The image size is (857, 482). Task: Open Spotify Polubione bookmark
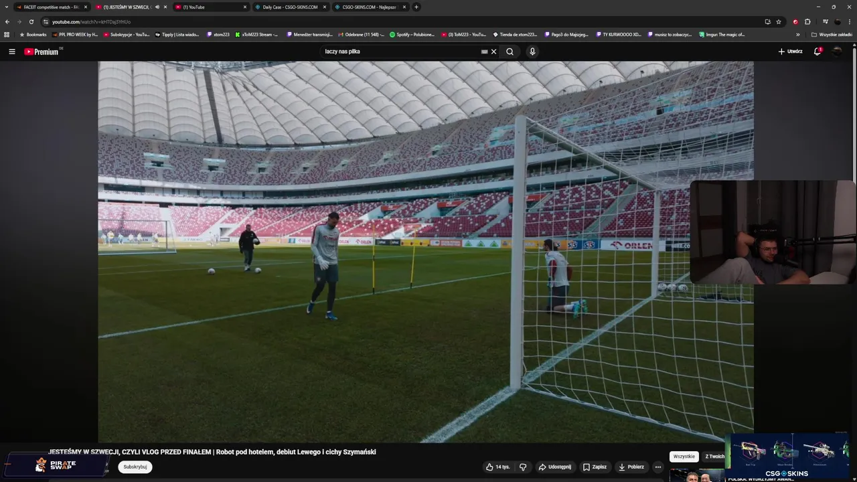click(412, 34)
